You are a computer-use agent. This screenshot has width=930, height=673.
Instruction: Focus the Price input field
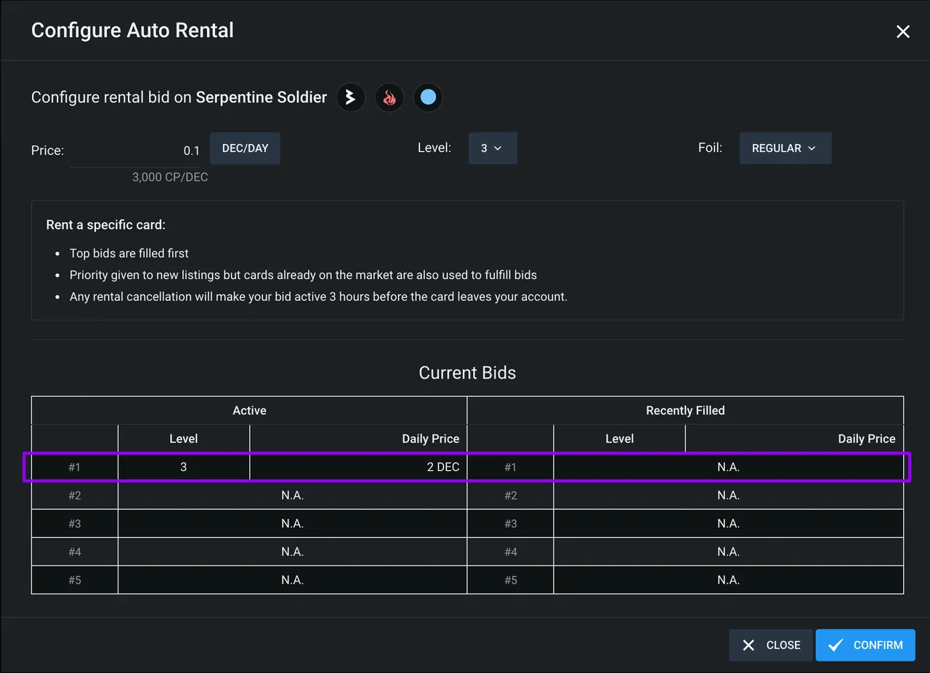(x=135, y=151)
